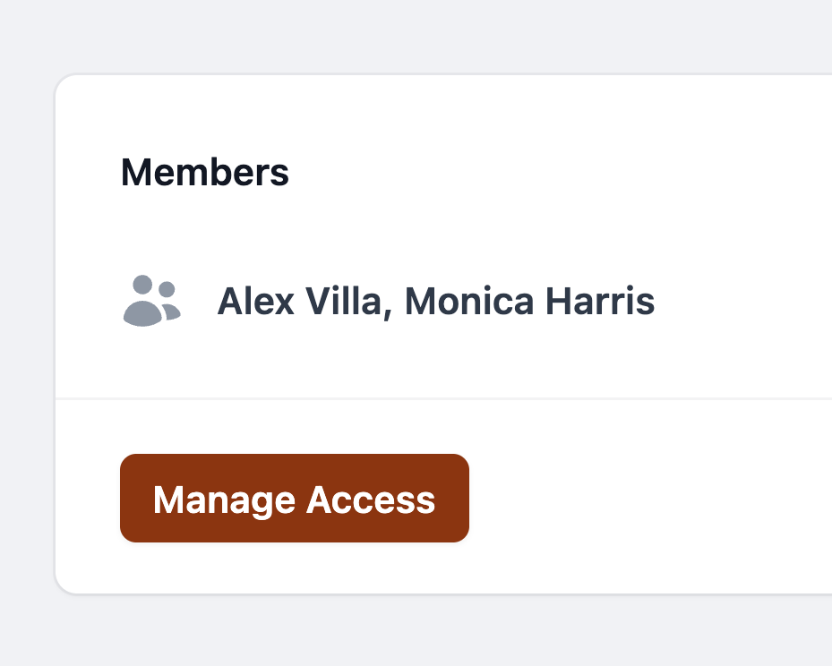Screen dimensions: 832x666
Task: Open access management for members
Action: click(x=295, y=498)
